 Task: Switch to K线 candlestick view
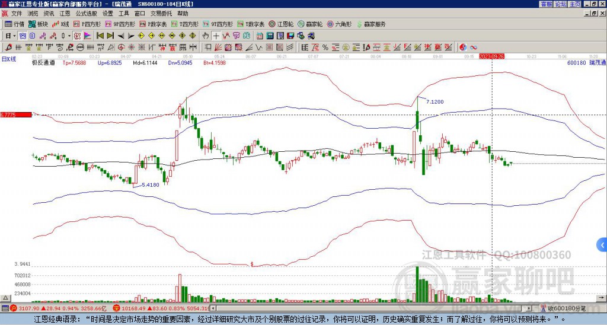click(x=60, y=24)
